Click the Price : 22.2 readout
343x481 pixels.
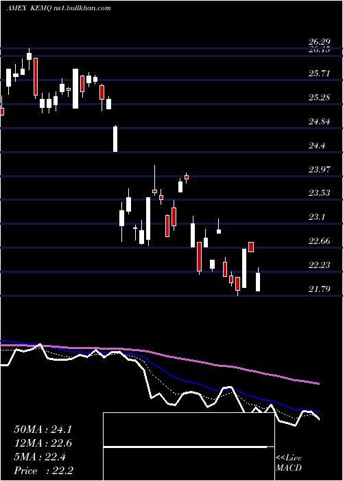coord(43,471)
